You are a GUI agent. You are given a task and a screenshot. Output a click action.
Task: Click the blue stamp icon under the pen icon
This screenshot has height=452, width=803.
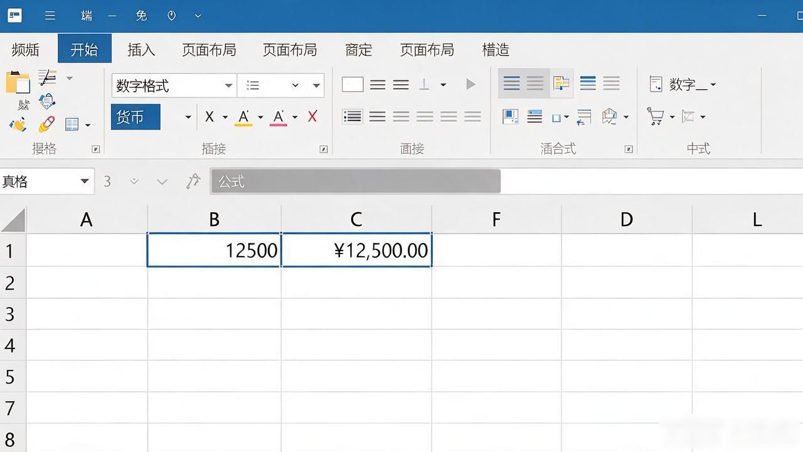(47, 100)
